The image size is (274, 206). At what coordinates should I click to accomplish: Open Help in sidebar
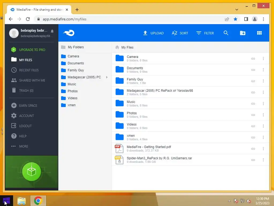(x=19, y=136)
